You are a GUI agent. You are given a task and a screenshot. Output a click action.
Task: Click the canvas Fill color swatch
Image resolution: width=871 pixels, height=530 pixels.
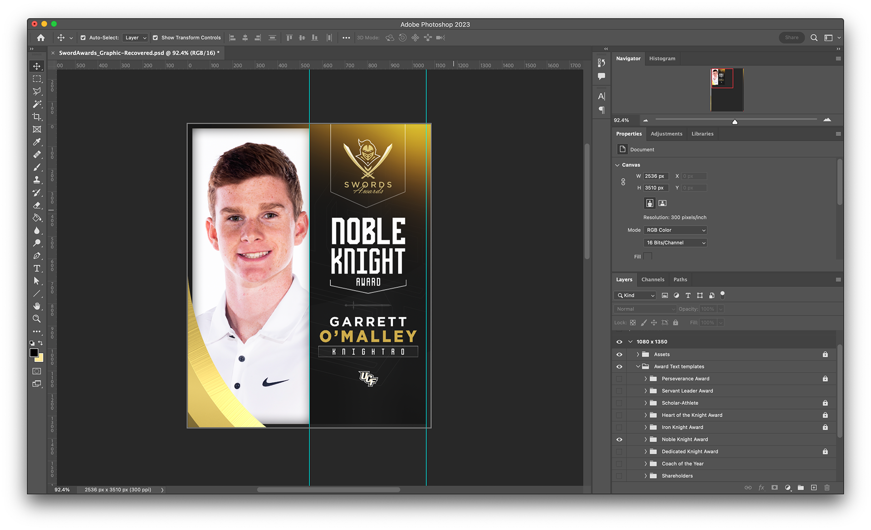coord(648,257)
